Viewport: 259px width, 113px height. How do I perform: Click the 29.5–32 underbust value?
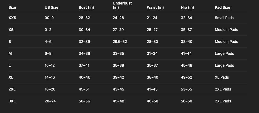120,42
